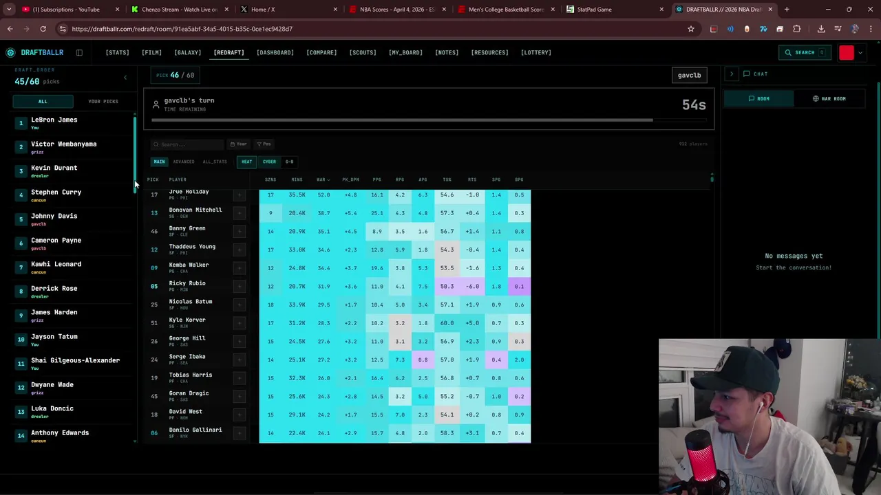Add Tobias Harris with plus button

pos(240,378)
